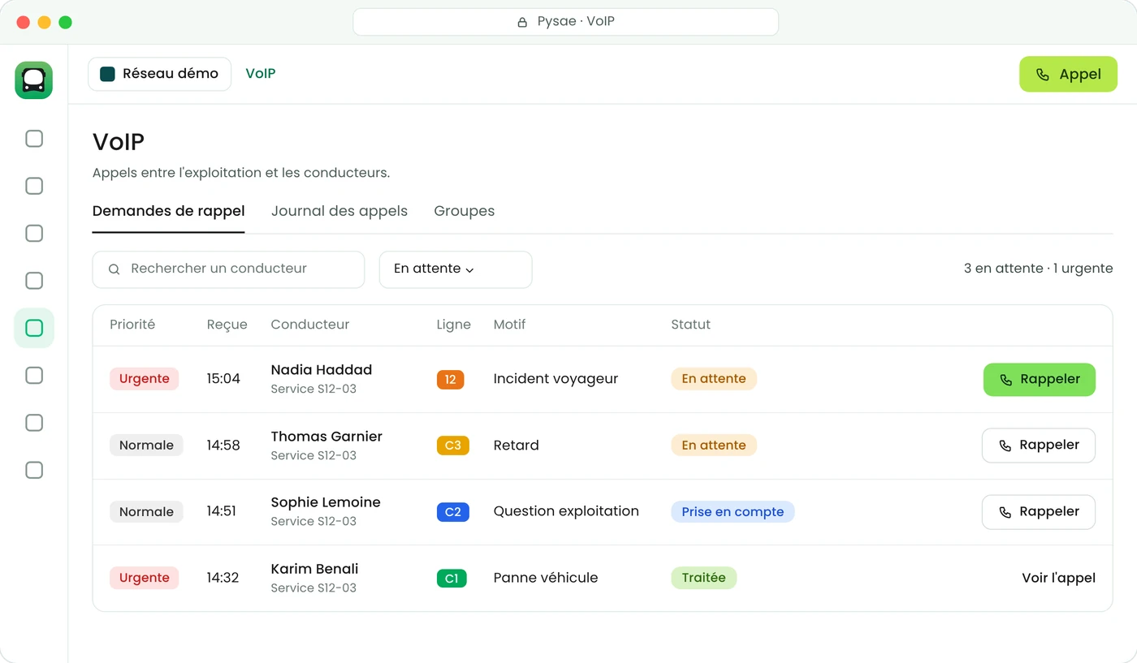The image size is (1137, 663).
Task: Click the blue line C2 badge
Action: (x=452, y=512)
